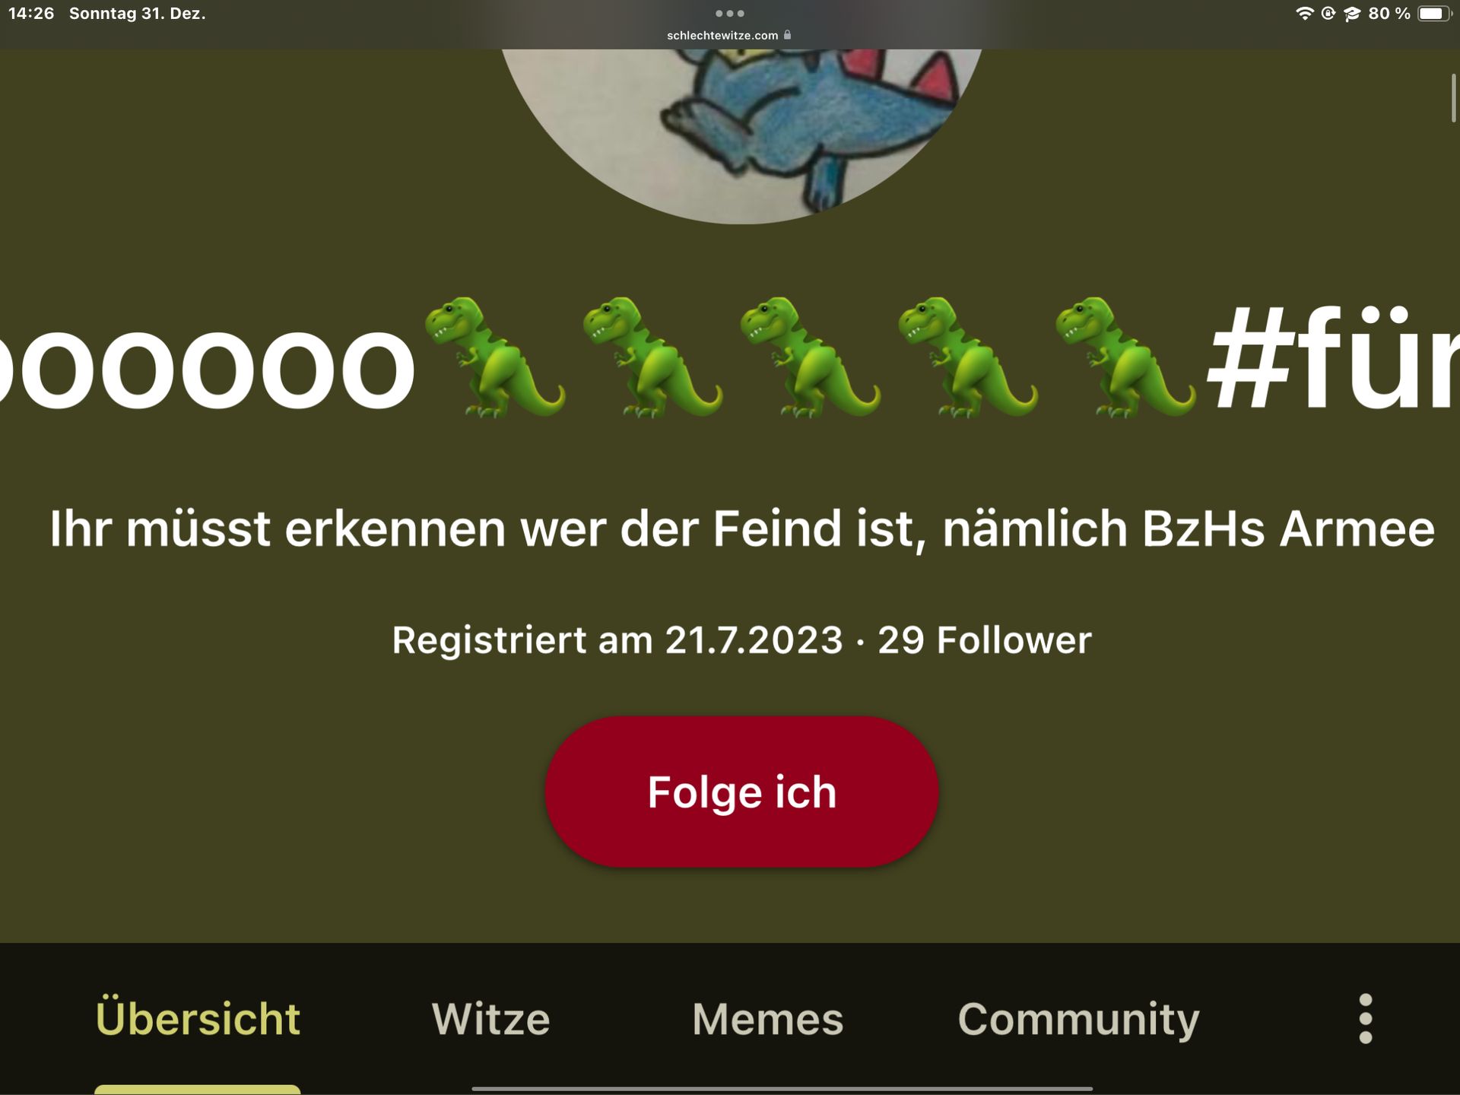Click the 29 Follower count text

point(985,640)
